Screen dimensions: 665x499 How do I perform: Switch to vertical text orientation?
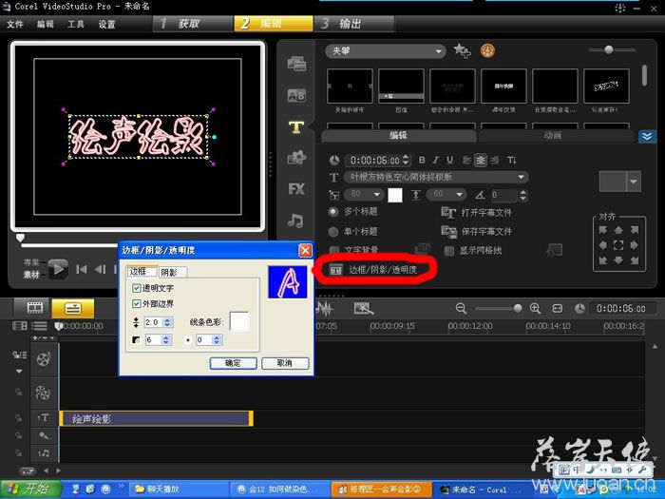click(x=511, y=160)
